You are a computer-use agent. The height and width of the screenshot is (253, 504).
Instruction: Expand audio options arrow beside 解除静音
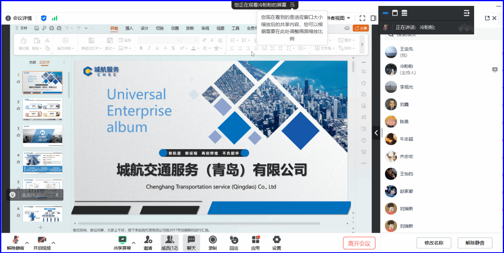pos(27,243)
